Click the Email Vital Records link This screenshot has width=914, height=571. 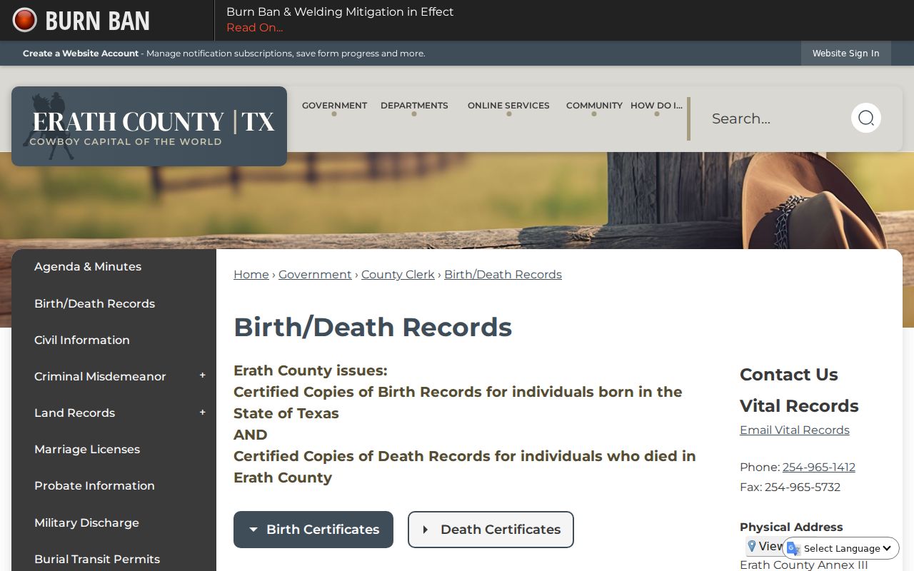point(795,430)
